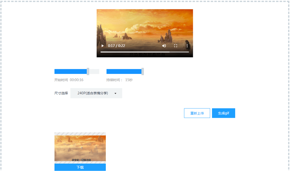Click the start time slider handle
Screen dimensions: 290x171
pos(88,71)
